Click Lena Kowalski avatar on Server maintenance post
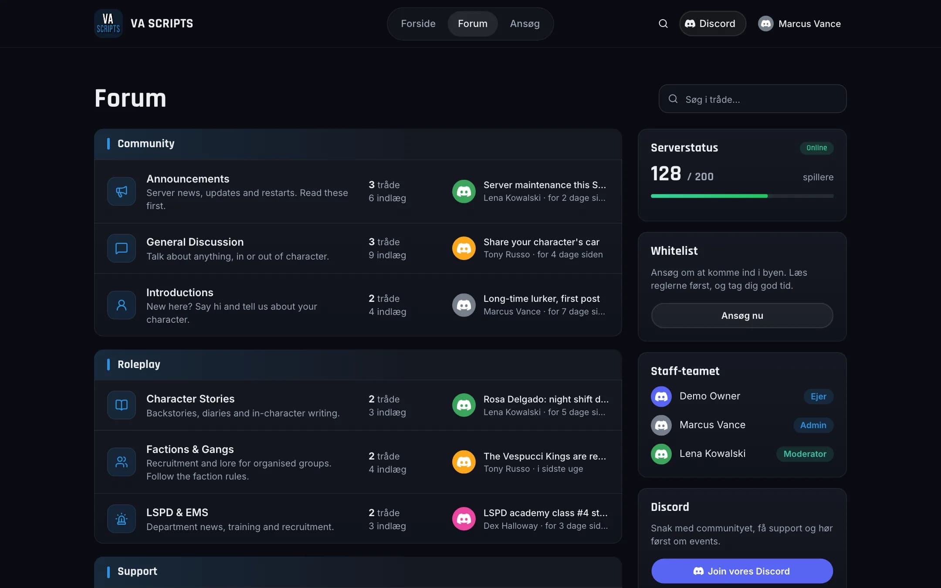 pos(464,191)
